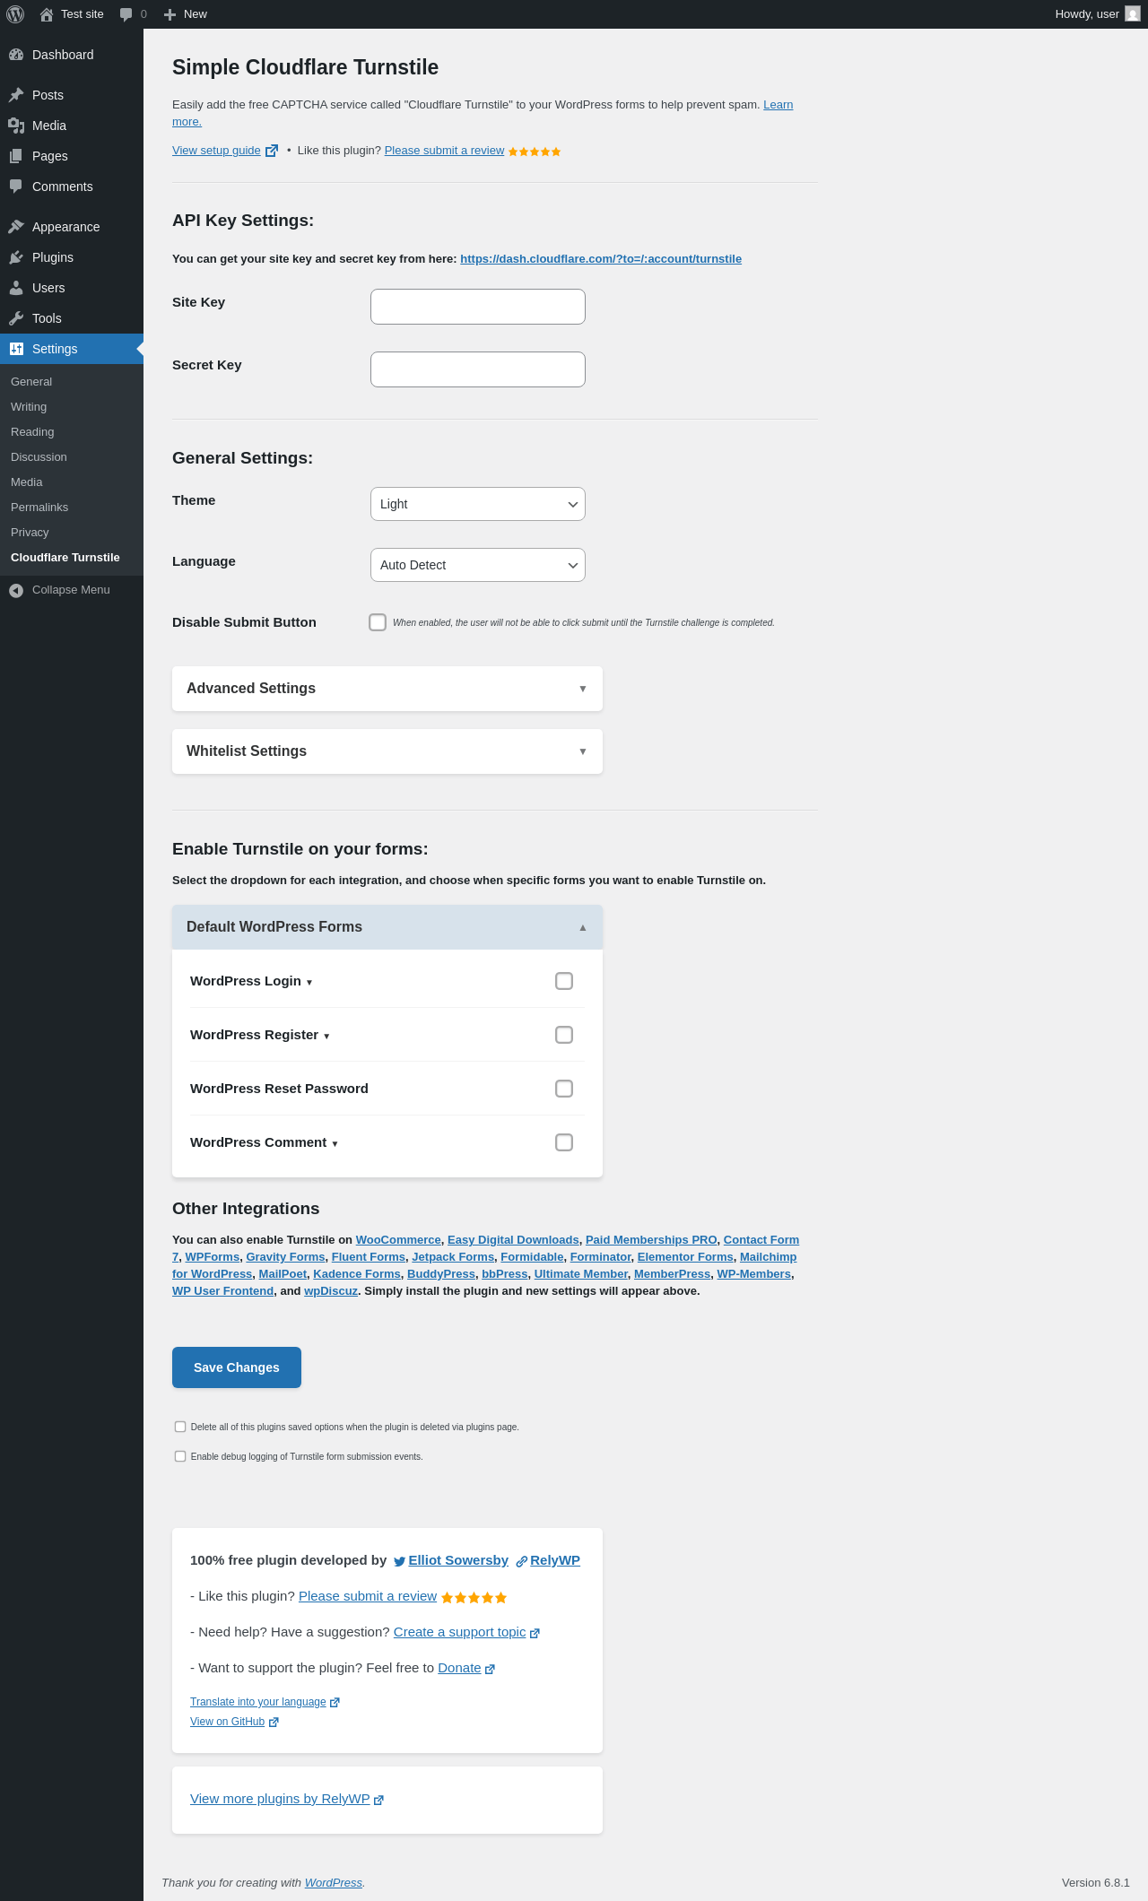Click into the Site Key field
The width and height of the screenshot is (1148, 1901).
pyautogui.click(x=477, y=307)
